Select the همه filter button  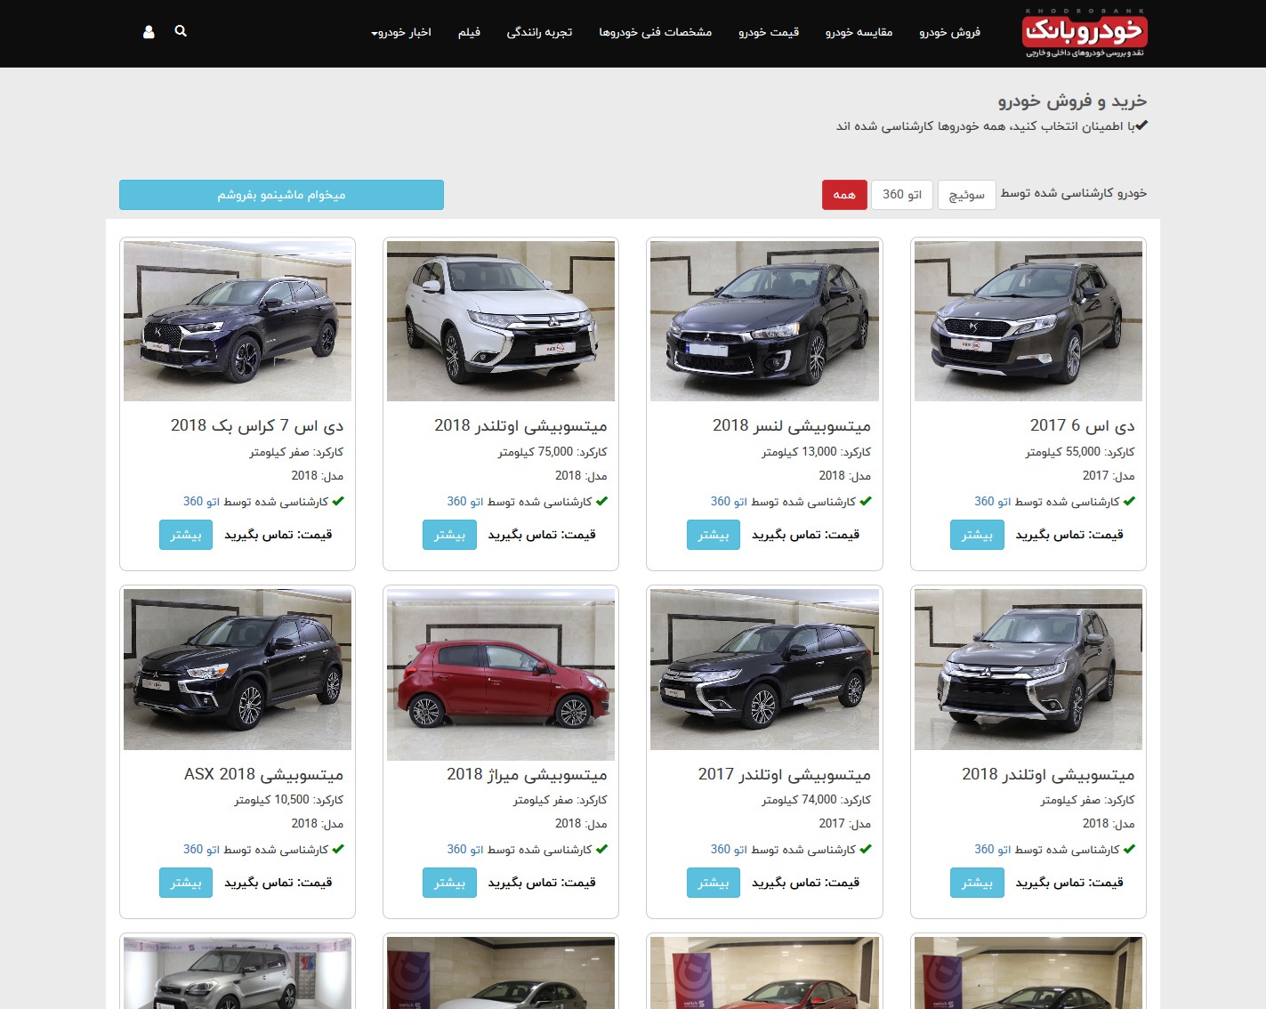pos(844,195)
